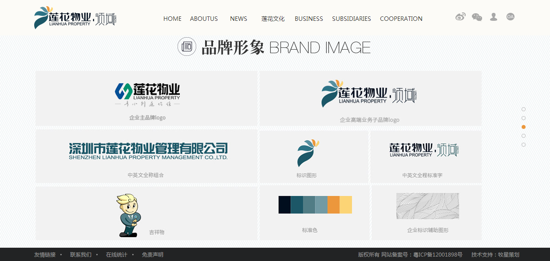Go to the NEWS menu item
The height and width of the screenshot is (261, 550).
[238, 19]
